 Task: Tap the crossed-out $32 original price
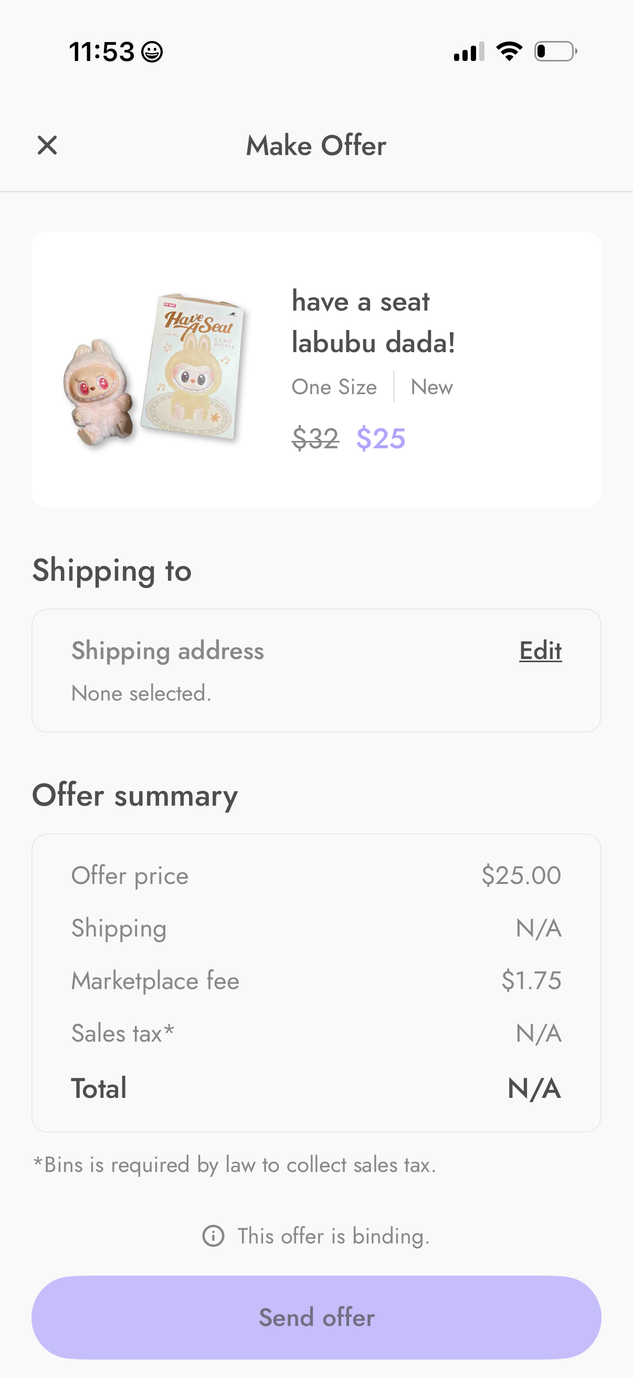tap(315, 439)
